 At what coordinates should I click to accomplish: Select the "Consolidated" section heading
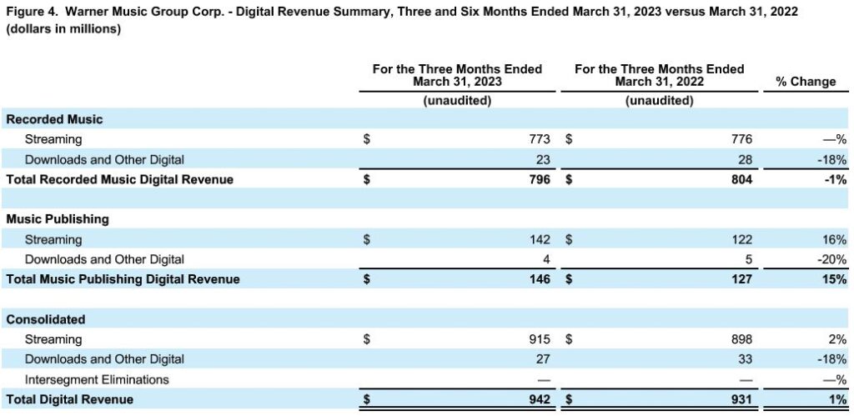[46, 319]
